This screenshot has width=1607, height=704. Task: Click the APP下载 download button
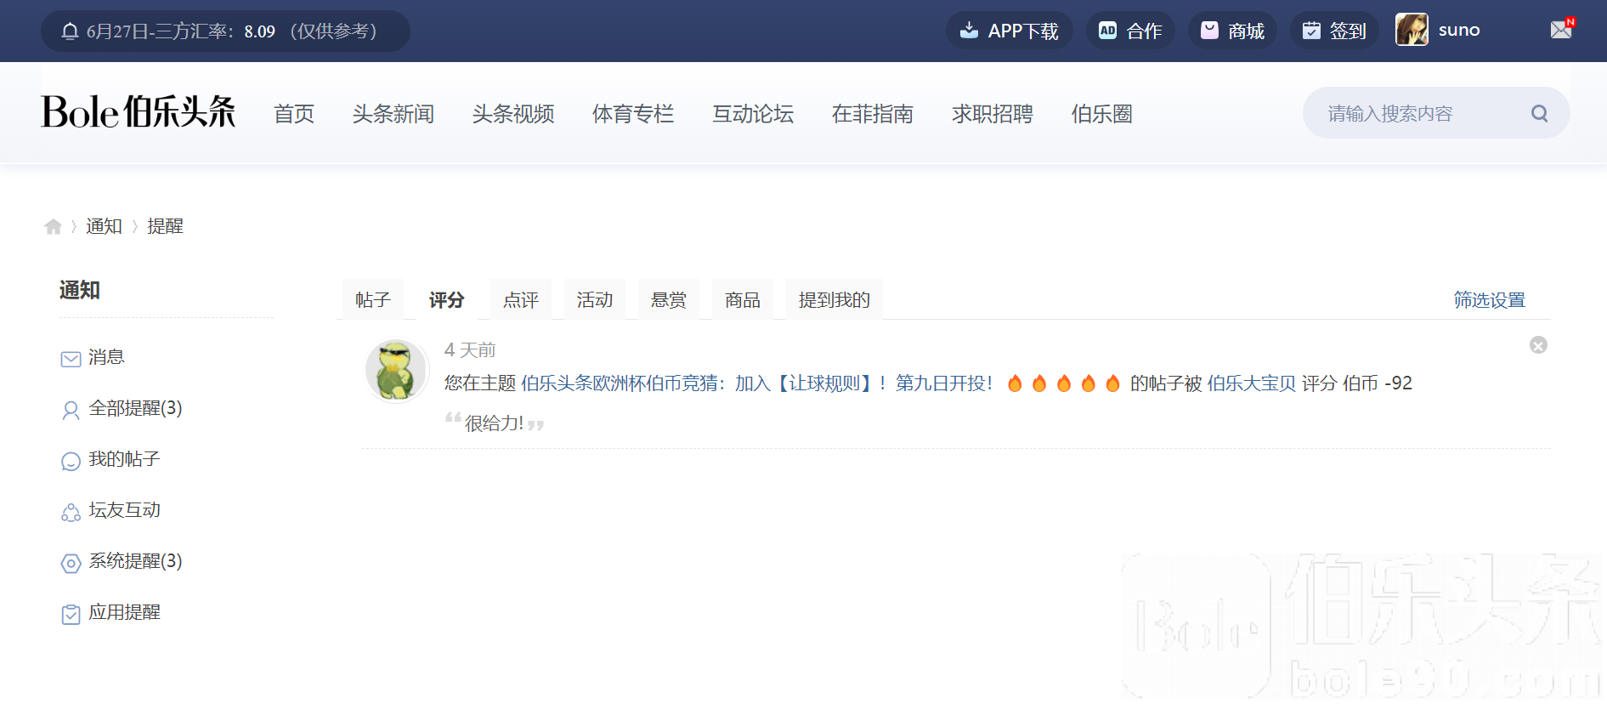click(x=1009, y=31)
